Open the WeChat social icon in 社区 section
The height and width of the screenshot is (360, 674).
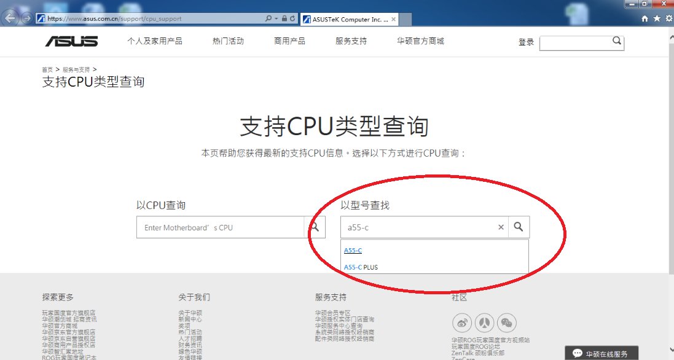(x=506, y=323)
